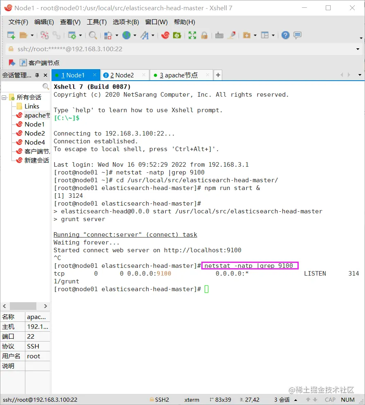Click the keyboard key mapping icon
Viewport: 365px width, 405px height.
click(x=219, y=35)
